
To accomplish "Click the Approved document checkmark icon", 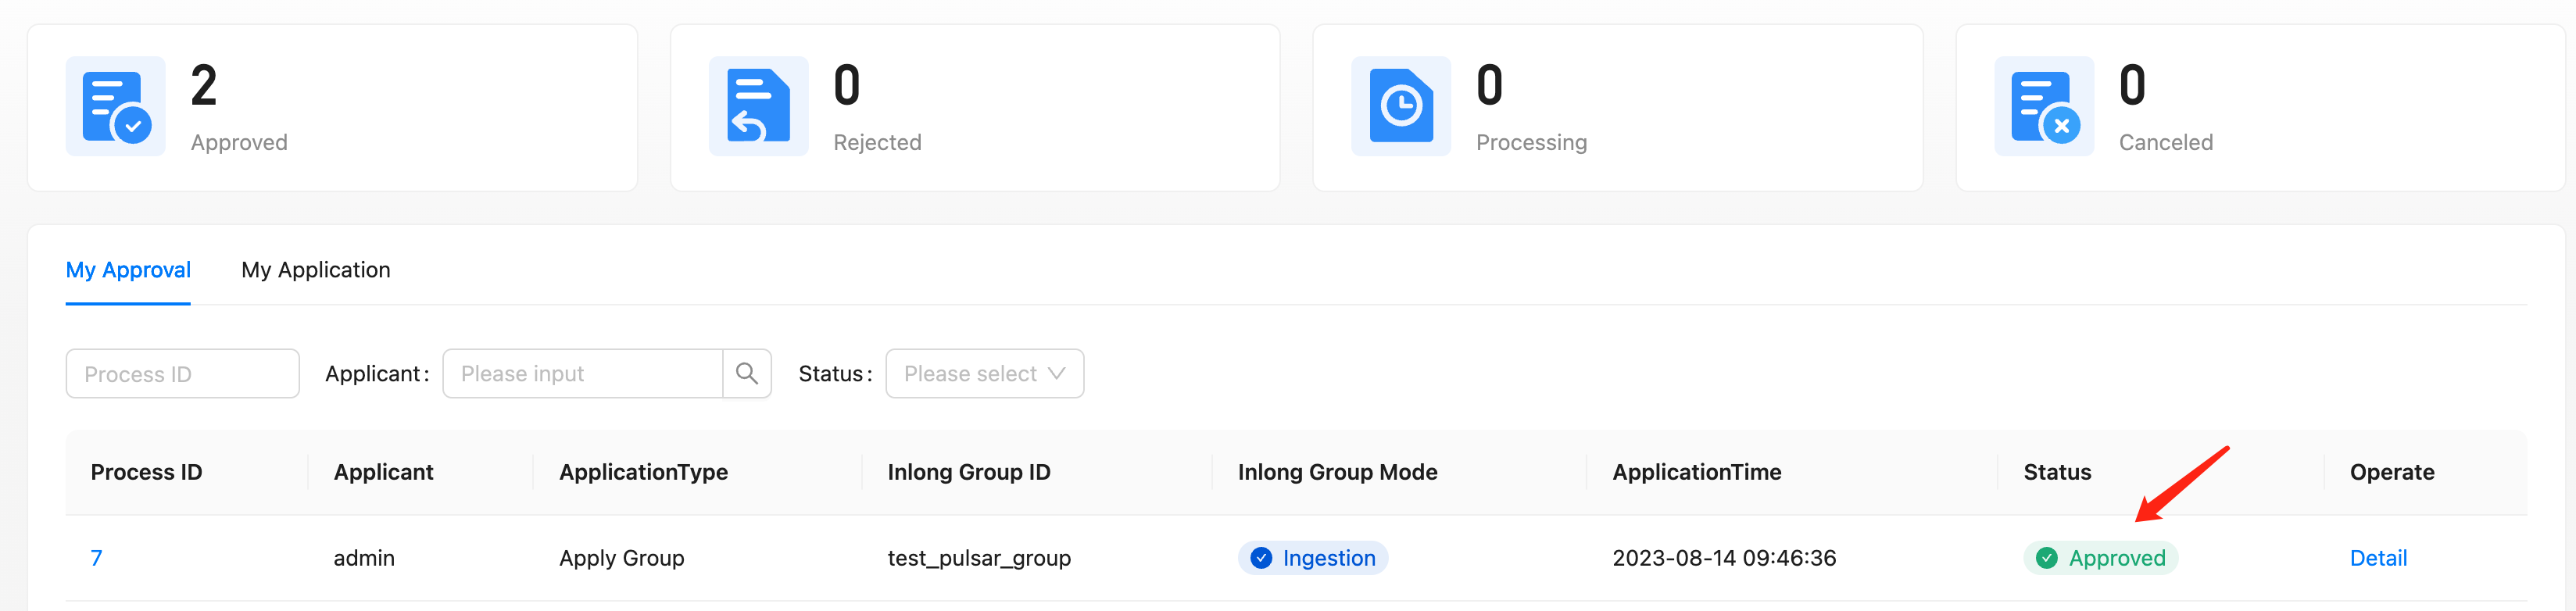I will point(115,107).
